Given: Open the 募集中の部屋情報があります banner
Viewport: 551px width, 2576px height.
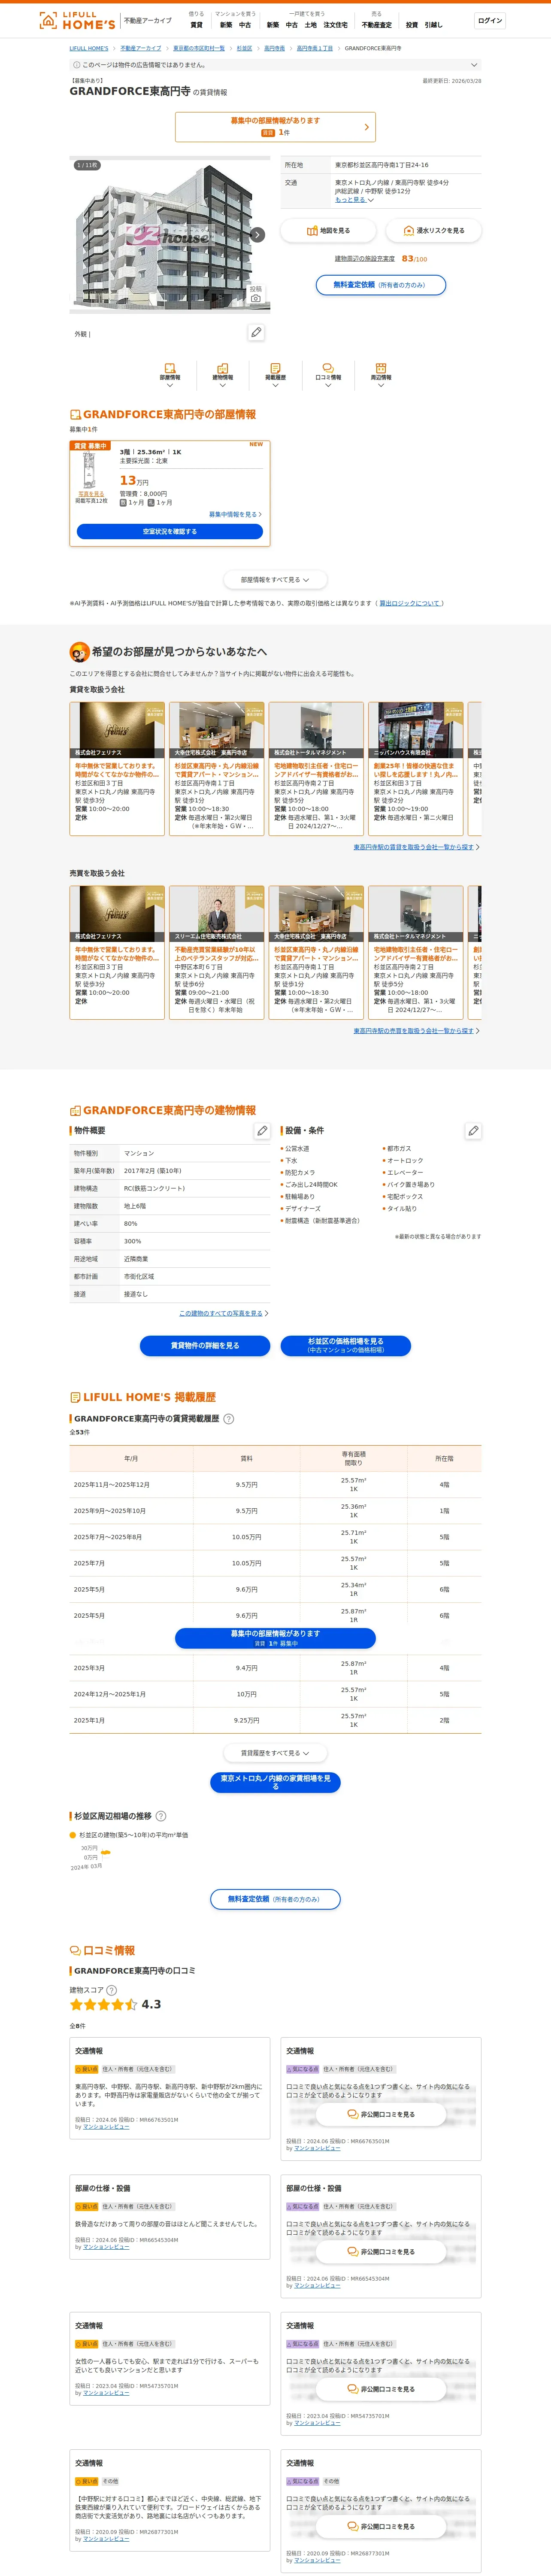Looking at the screenshot, I should pyautogui.click(x=275, y=127).
